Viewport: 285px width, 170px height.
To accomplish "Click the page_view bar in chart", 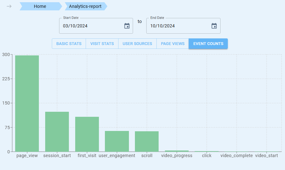I will 27,104.
